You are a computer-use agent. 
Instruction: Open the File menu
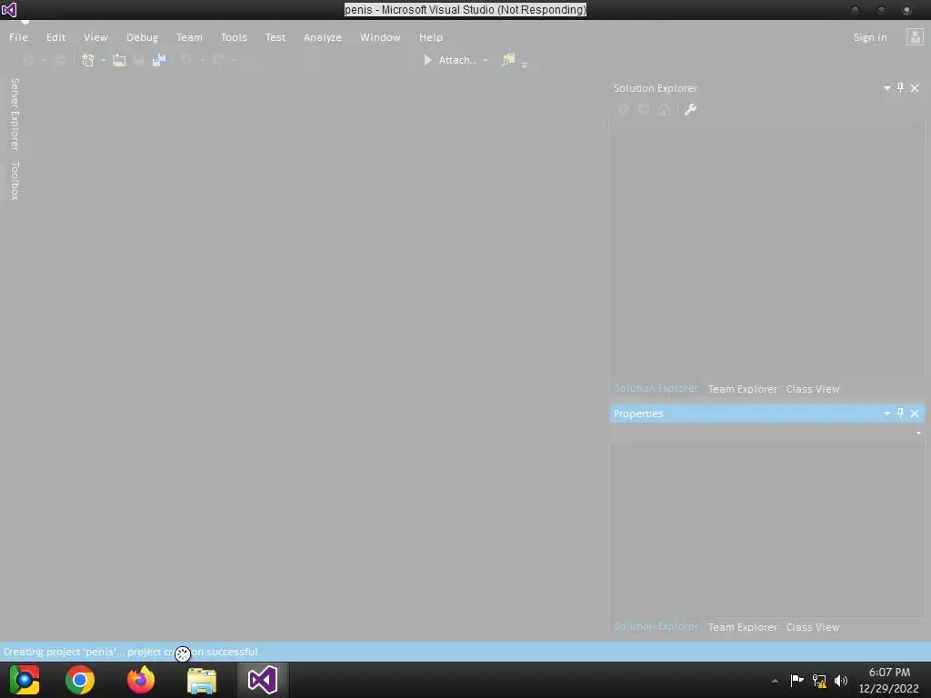tap(18, 36)
